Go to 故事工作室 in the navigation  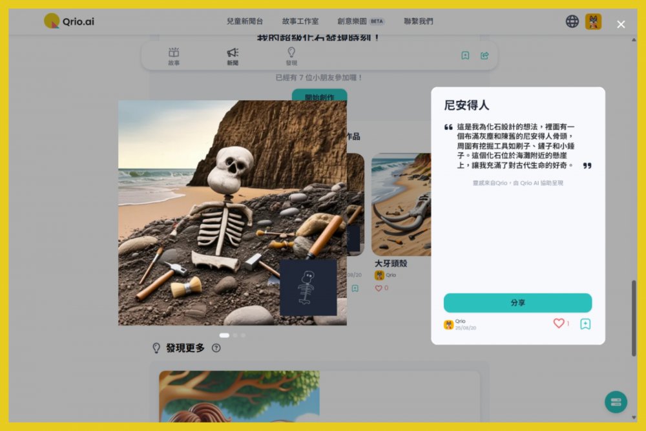coord(300,21)
